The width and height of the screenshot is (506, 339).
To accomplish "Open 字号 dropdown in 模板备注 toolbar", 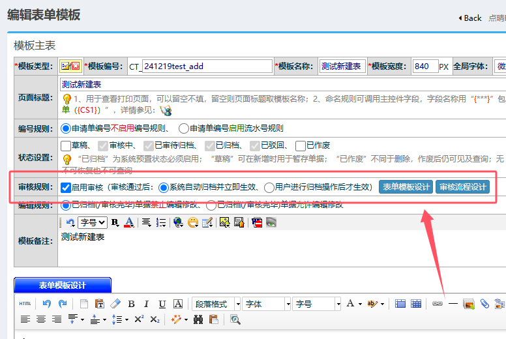I will [93, 222].
